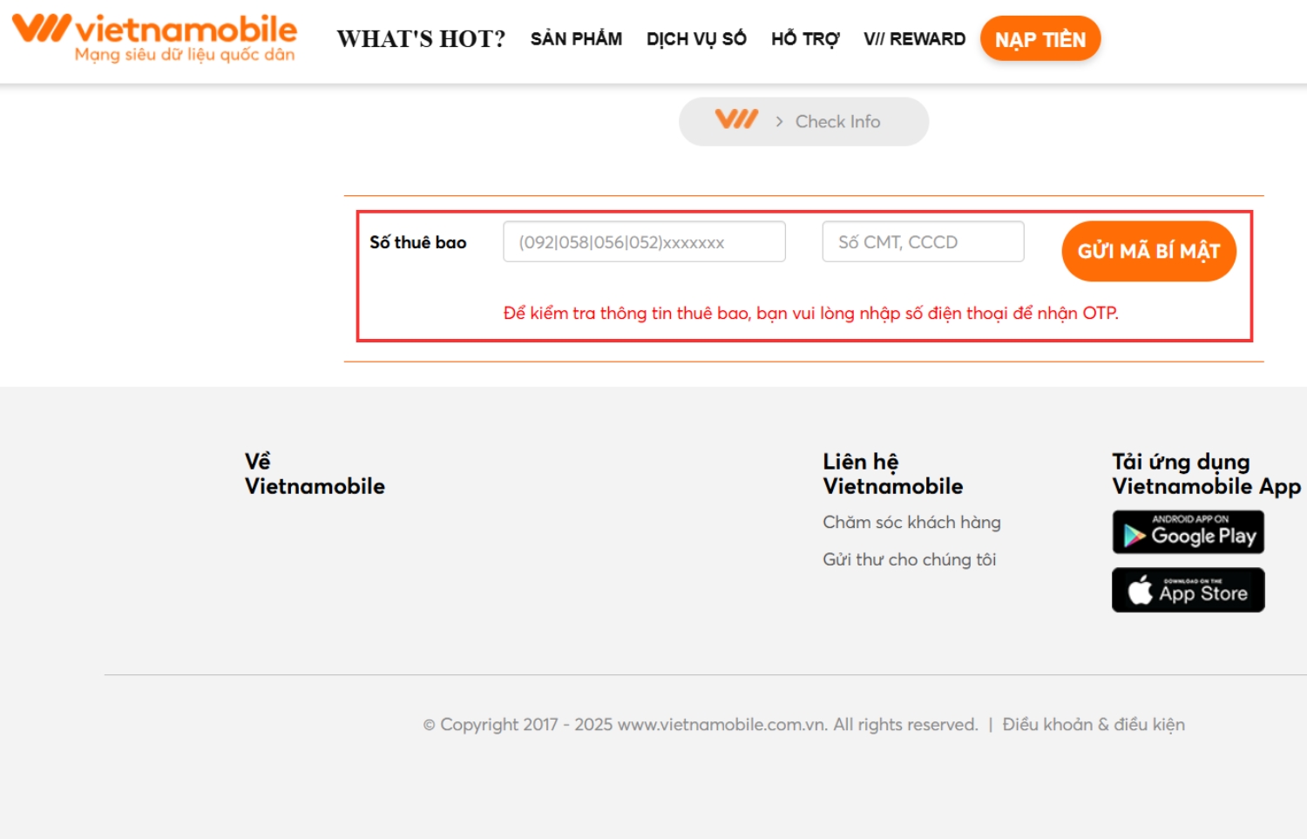
Task: Click the breadcrumb chevron arrow before Check Info
Action: (779, 122)
